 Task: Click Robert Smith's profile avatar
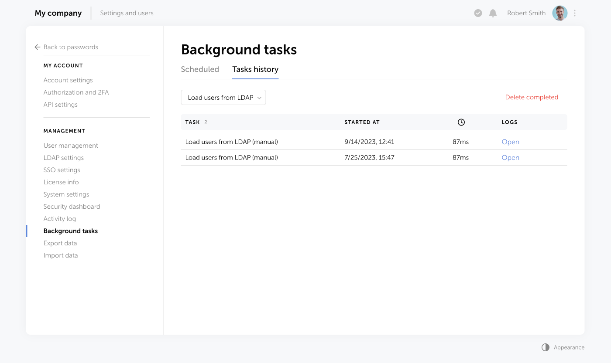click(560, 13)
